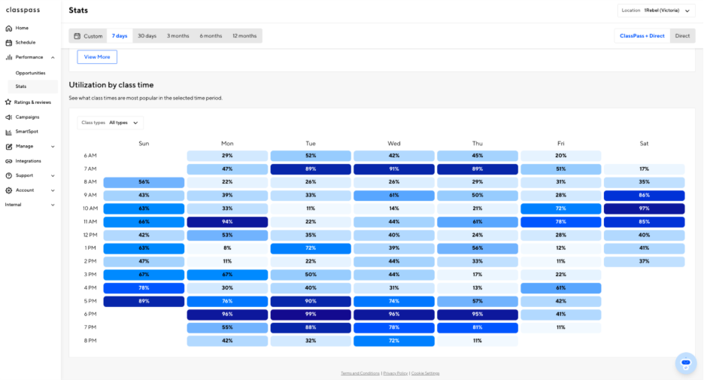Click the Campaigns sidebar label
The image size is (704, 380).
27,117
